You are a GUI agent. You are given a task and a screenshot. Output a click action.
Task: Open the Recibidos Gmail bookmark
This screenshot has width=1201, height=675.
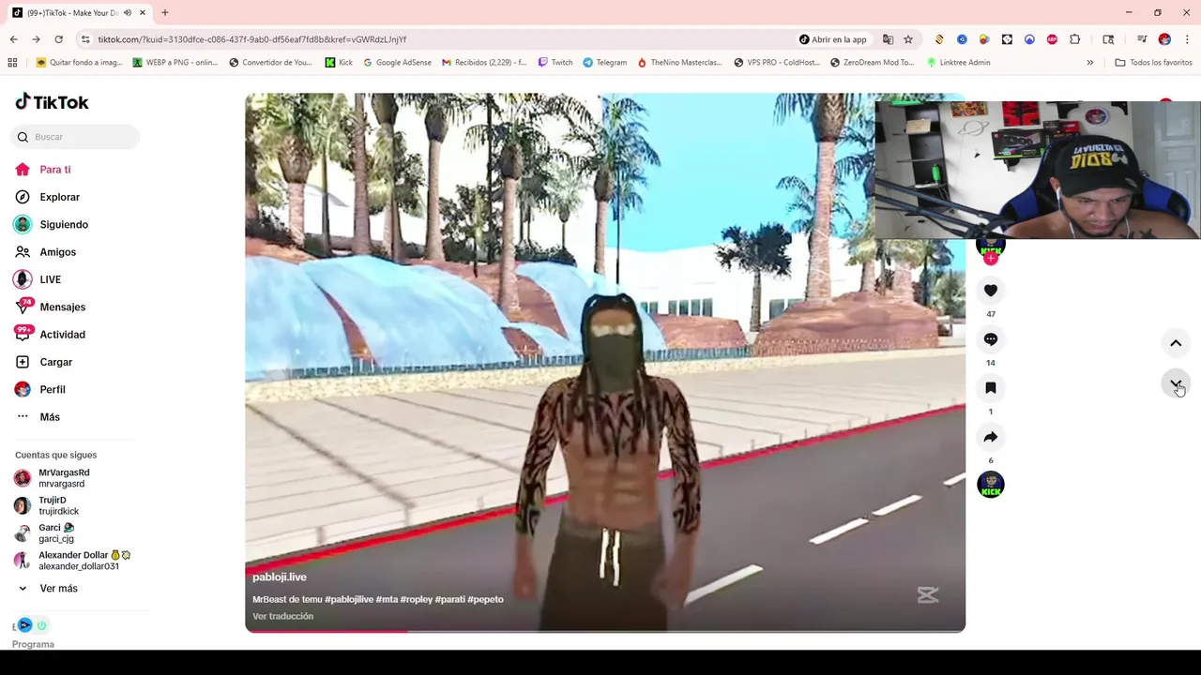[484, 63]
